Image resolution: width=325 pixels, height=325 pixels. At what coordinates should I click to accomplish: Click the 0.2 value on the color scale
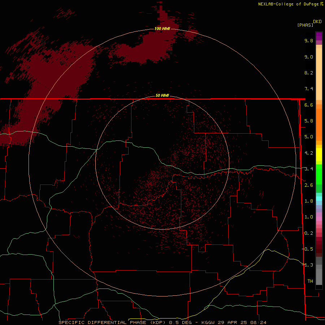(x=309, y=233)
